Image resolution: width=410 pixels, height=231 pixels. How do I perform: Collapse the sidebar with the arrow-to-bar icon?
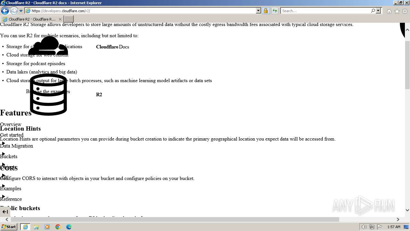coord(5,212)
